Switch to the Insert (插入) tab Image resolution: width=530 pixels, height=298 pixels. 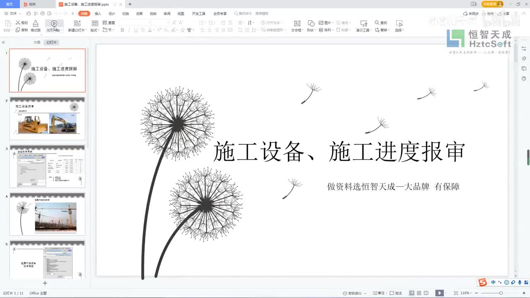point(98,14)
